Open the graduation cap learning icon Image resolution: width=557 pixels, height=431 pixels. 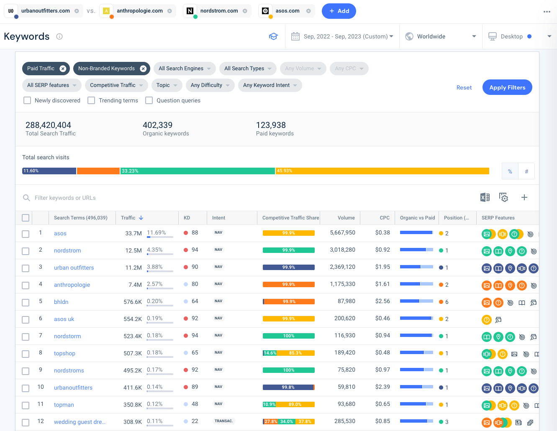(273, 36)
